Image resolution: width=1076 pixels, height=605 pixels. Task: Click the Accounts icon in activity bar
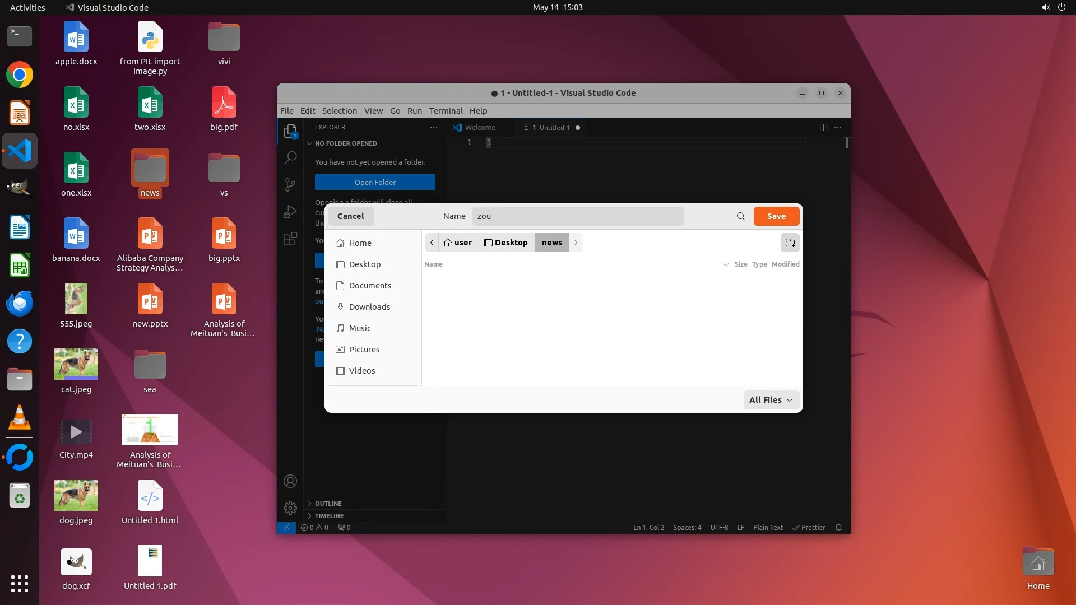290,481
